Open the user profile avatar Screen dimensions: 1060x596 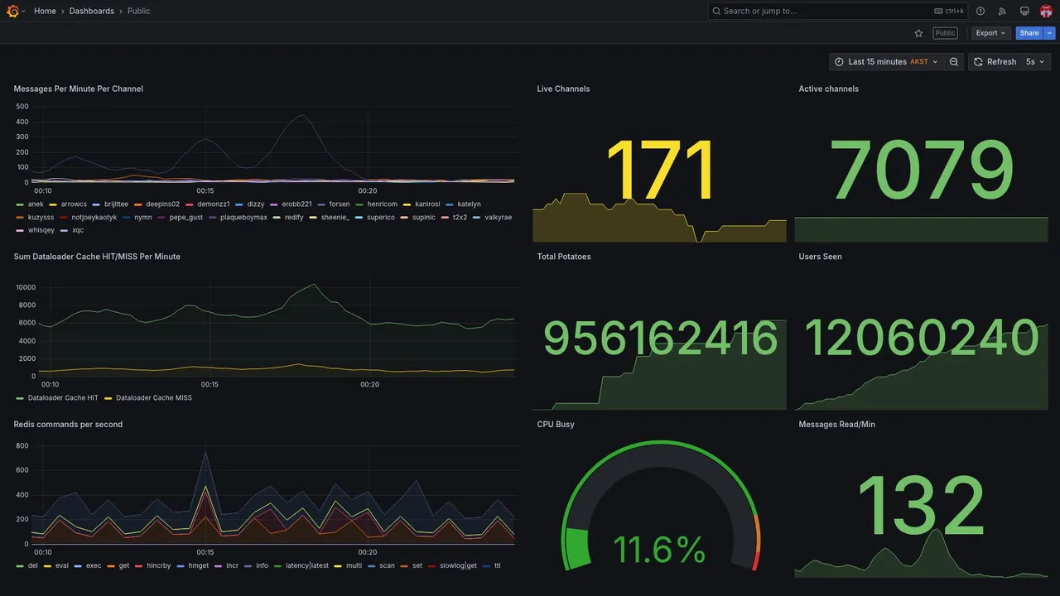(1046, 11)
